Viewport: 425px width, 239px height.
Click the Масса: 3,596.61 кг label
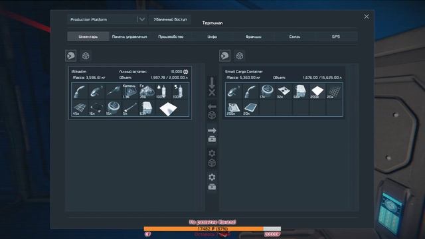[89, 78]
